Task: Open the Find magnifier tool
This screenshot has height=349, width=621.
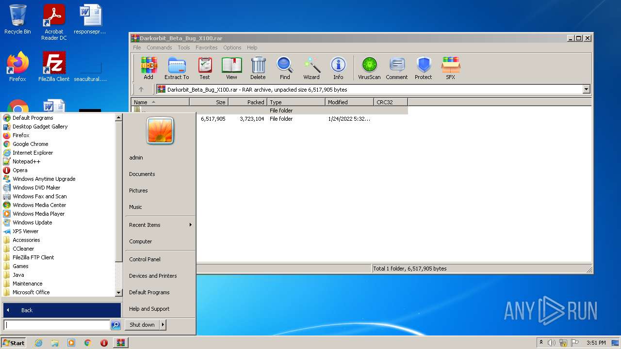Action: (285, 68)
